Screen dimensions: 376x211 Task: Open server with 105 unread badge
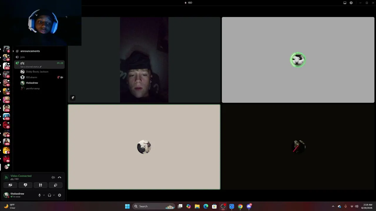6,66
